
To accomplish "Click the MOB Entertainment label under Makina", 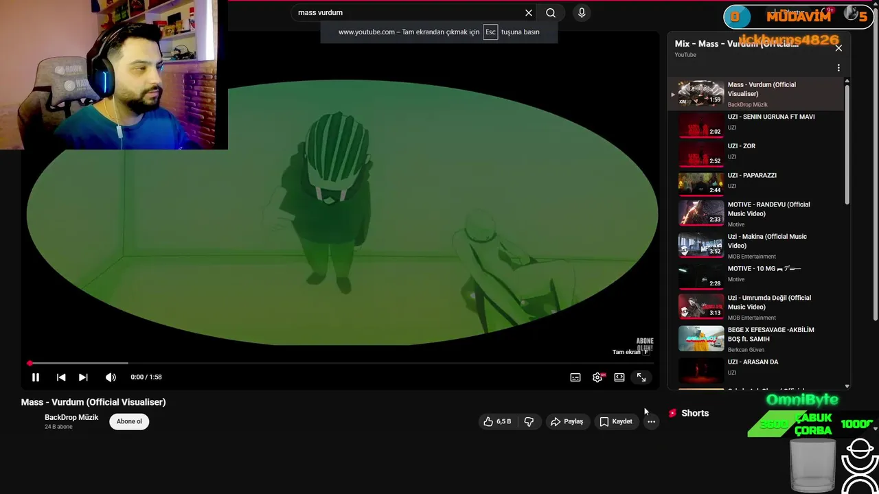I will pos(752,257).
